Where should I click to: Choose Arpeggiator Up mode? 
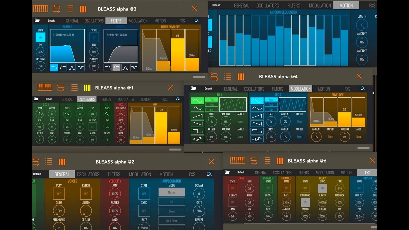172,202
